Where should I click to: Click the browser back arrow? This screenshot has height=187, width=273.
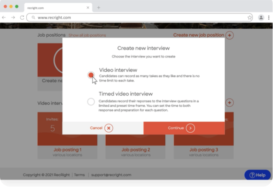[x=4, y=17]
